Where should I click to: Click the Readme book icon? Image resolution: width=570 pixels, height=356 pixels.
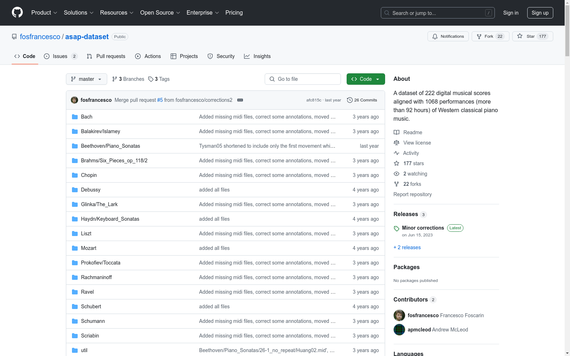(397, 132)
